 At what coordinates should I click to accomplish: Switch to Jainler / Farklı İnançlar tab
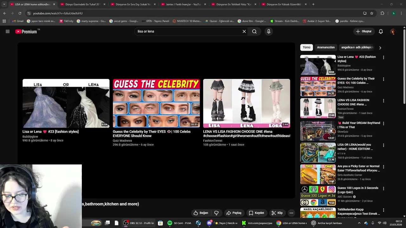184,4
